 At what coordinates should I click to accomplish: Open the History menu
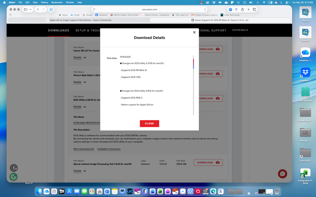(44, 3)
